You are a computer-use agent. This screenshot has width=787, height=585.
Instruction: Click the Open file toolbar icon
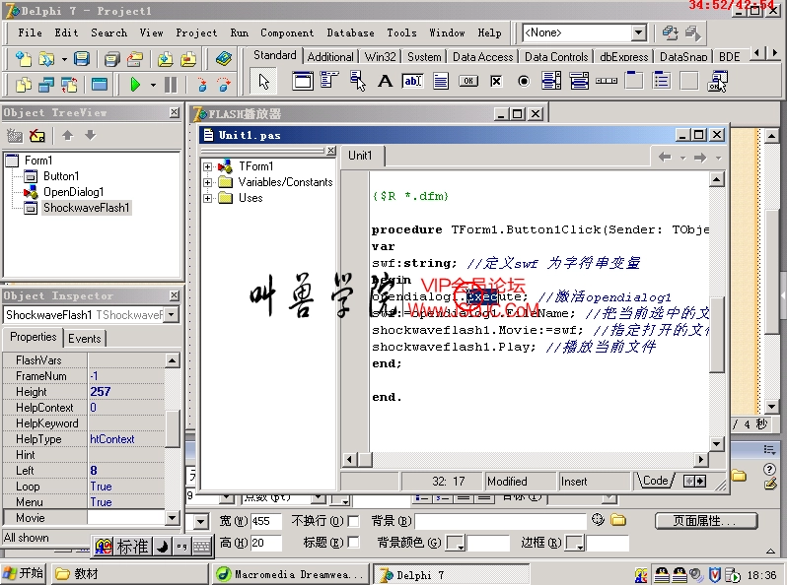click(x=46, y=59)
